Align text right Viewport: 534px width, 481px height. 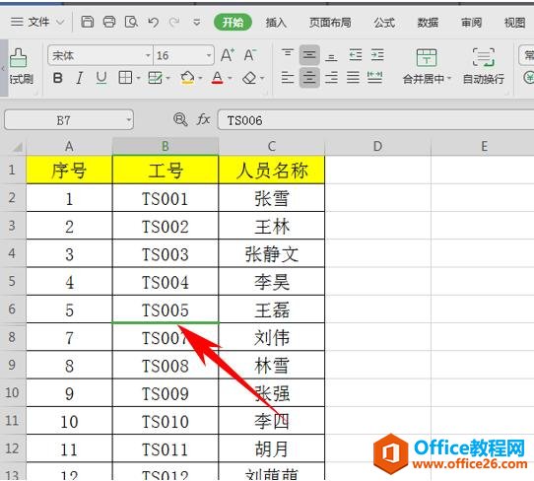click(331, 78)
